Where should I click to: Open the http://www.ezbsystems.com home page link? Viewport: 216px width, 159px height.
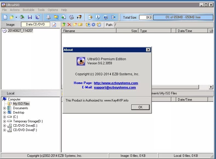(116, 83)
